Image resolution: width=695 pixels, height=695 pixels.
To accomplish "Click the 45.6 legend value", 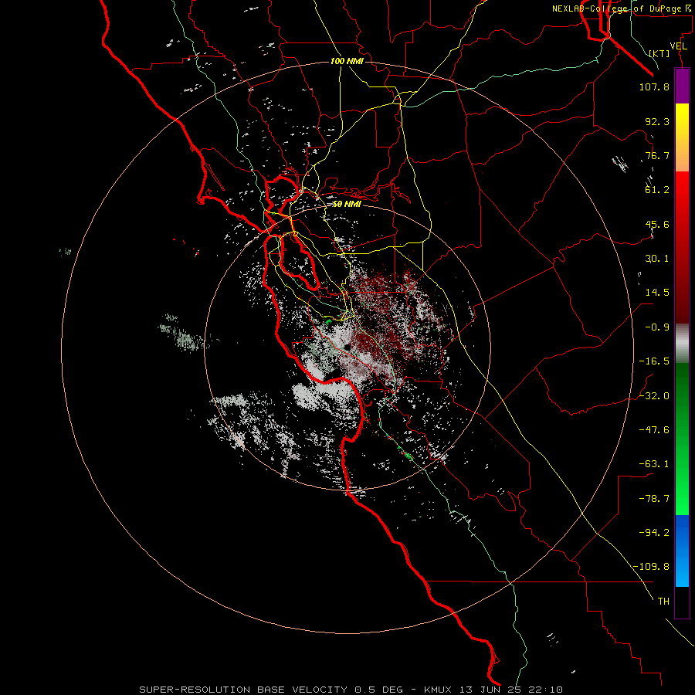I will (x=657, y=224).
